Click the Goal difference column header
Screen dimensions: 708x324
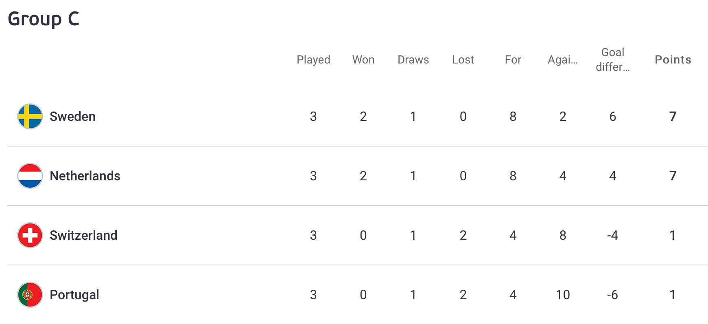(613, 59)
